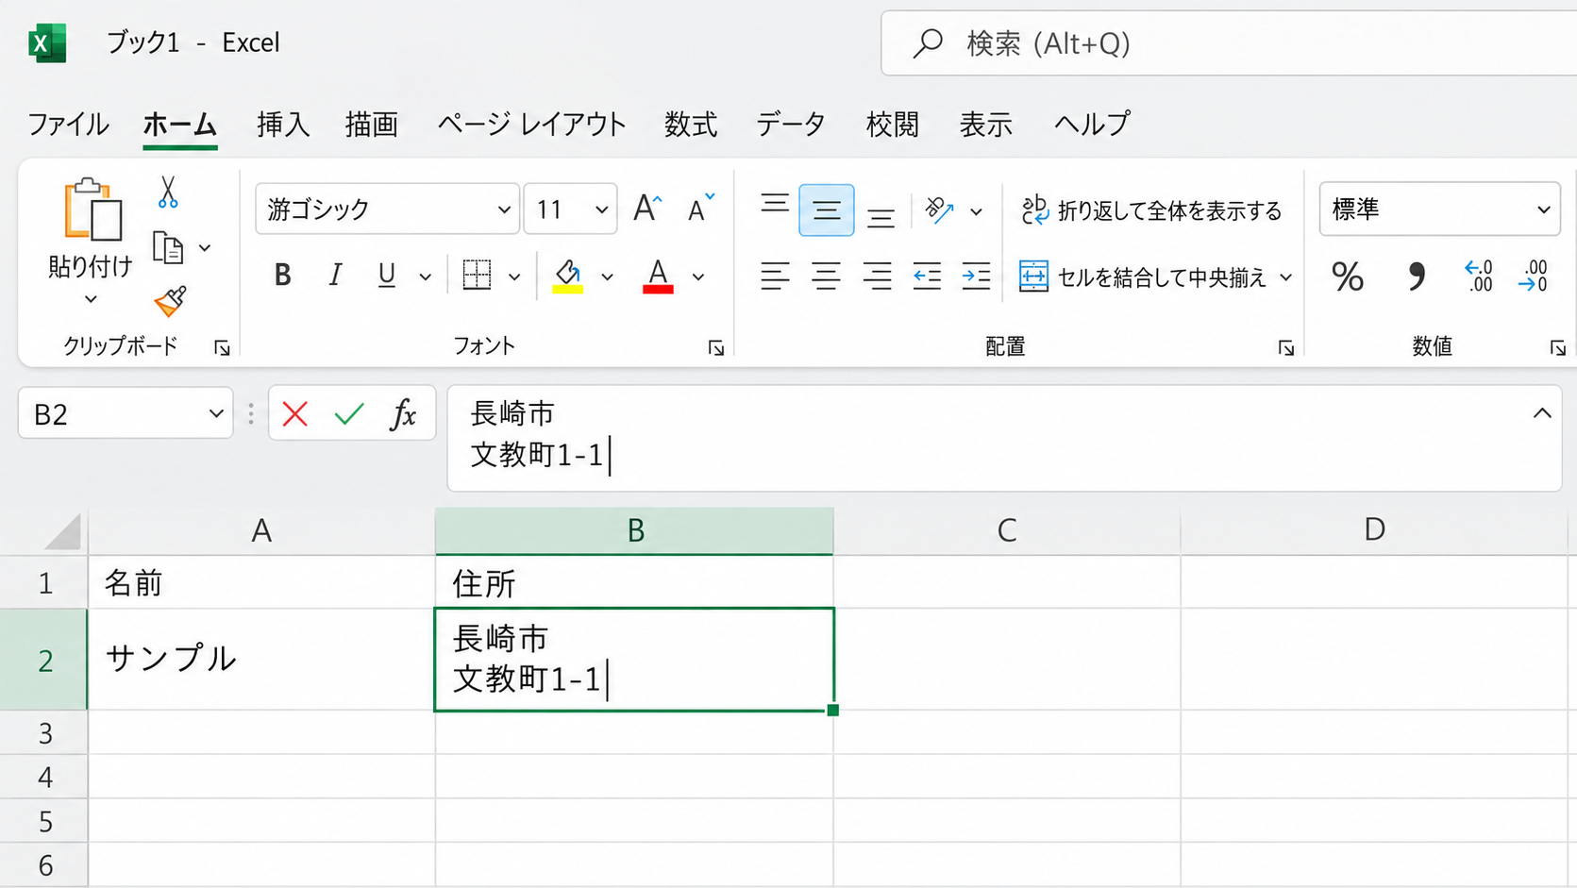This screenshot has width=1577, height=888.
Task: Open the font color dropdown arrow
Action: (x=698, y=276)
